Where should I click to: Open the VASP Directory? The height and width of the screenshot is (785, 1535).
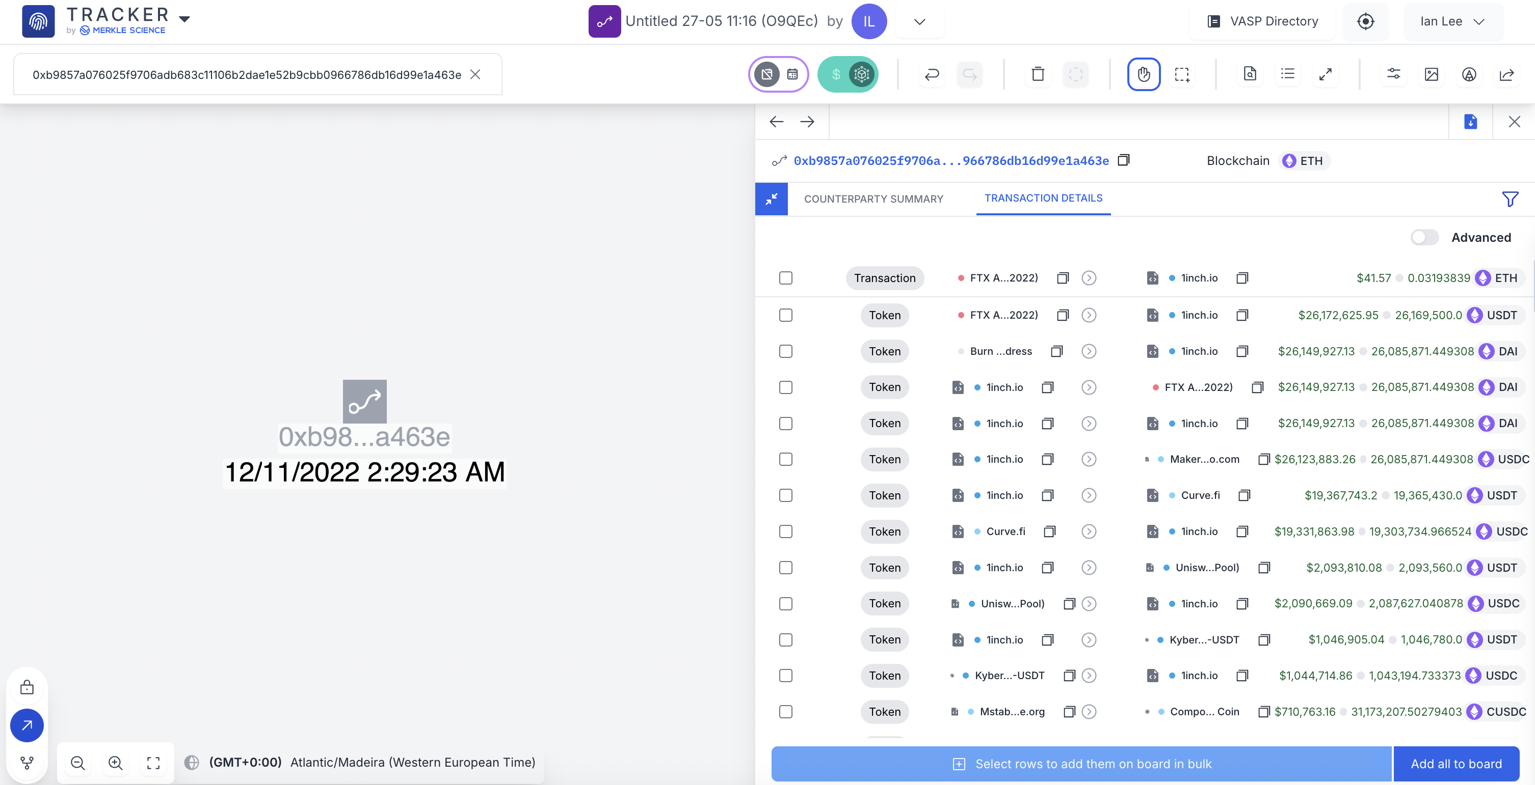(1262, 21)
